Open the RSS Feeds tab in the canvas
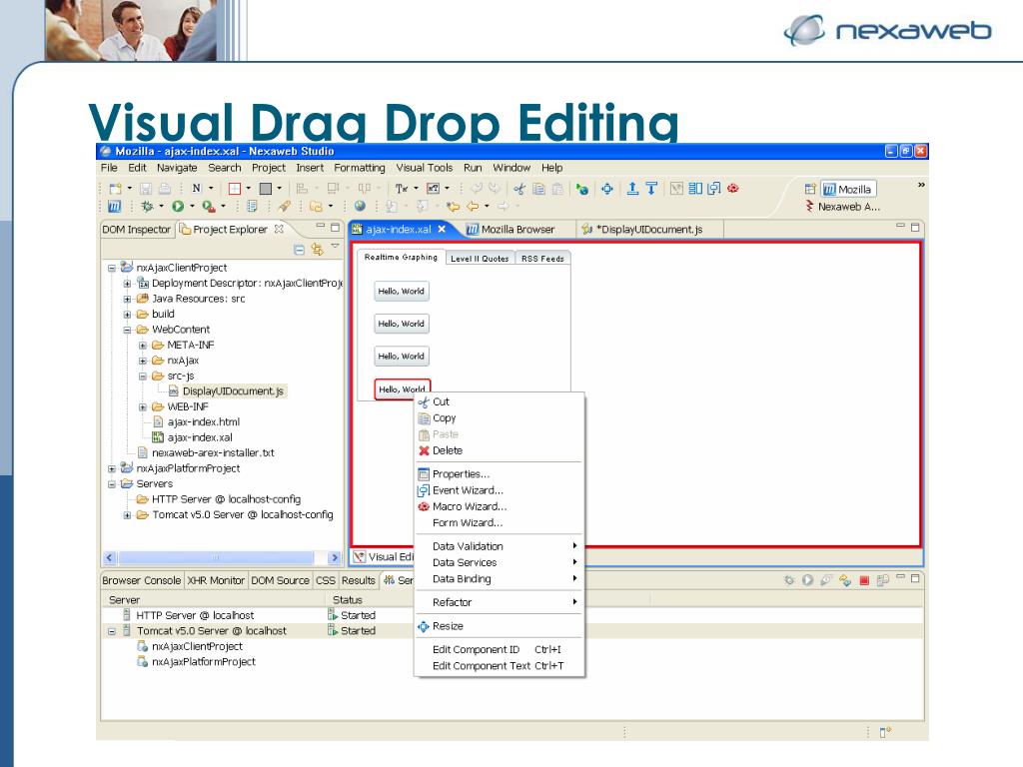1023x767 pixels. [542, 259]
